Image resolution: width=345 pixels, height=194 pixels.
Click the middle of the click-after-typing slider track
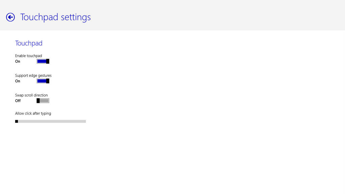click(x=50, y=121)
